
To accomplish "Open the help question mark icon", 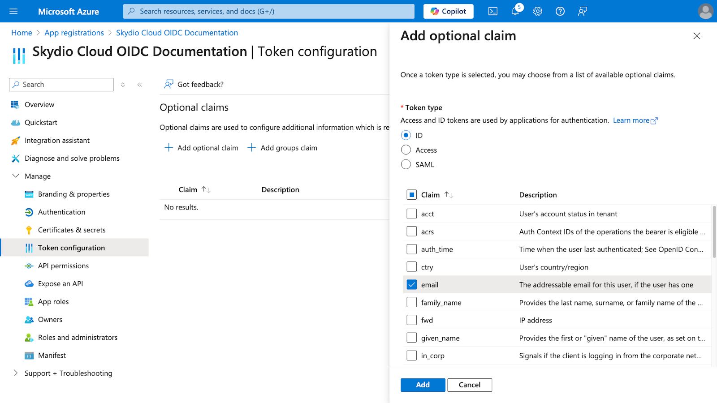I will [x=560, y=11].
